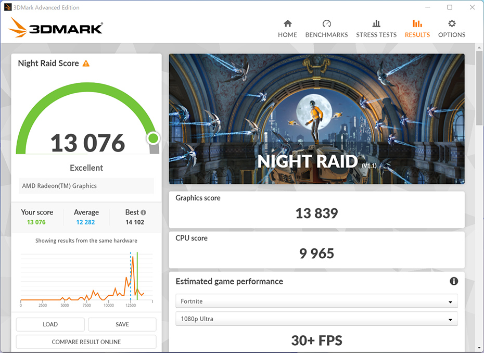Click the green score gauge knob
The width and height of the screenshot is (484, 353).
point(153,138)
